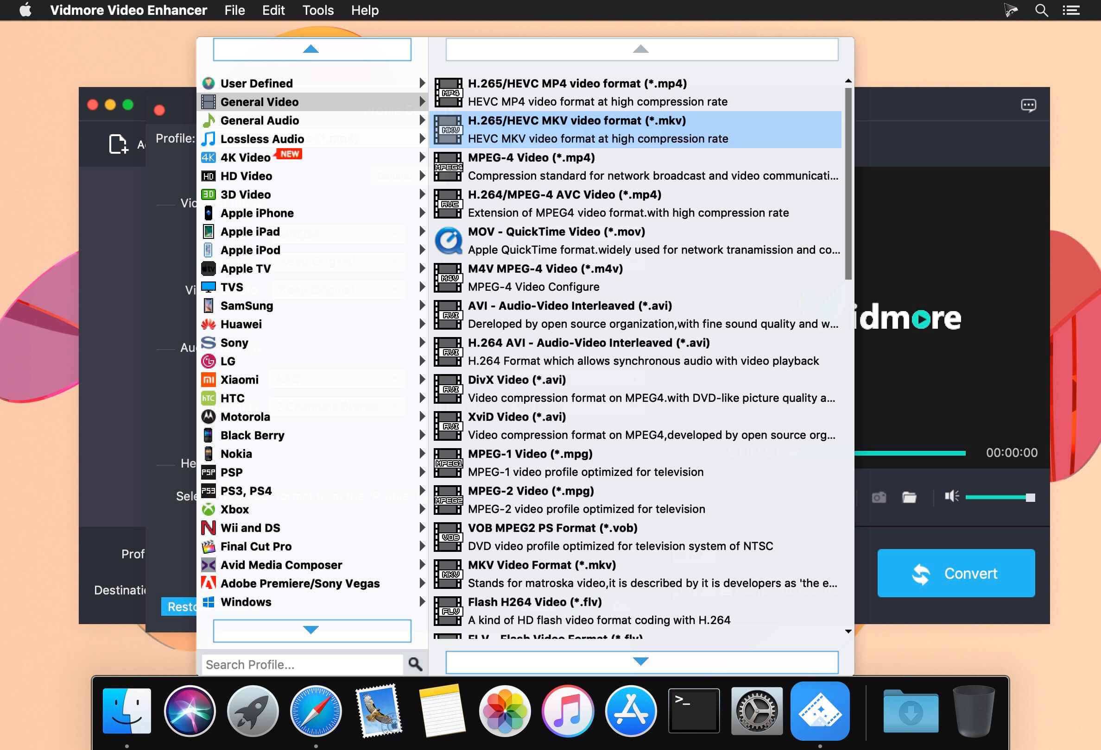Open the Help menu

pos(364,10)
